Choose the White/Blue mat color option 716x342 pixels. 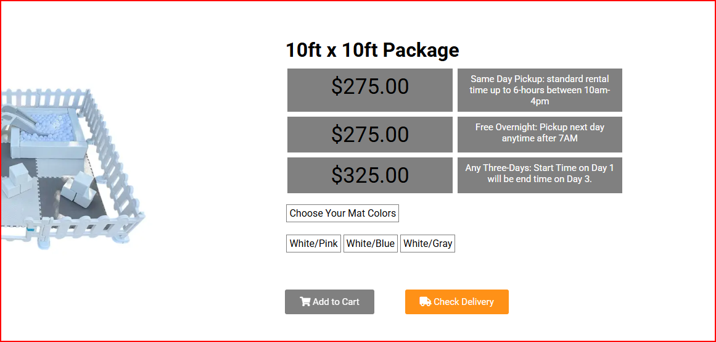[x=370, y=244]
